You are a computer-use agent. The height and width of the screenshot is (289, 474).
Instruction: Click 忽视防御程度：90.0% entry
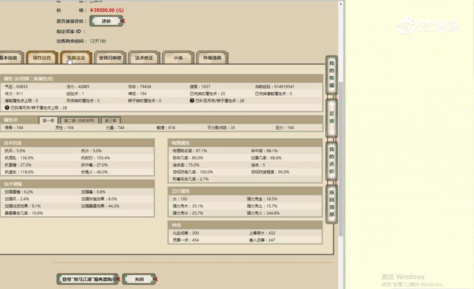point(270,172)
